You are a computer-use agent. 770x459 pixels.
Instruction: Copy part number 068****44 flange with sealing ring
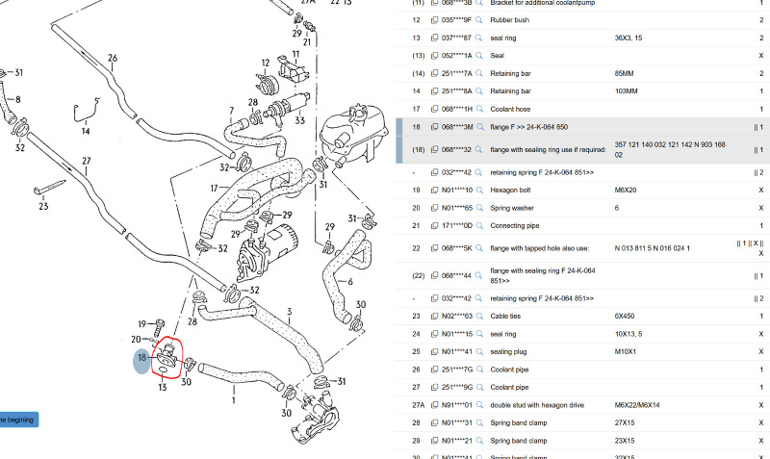tap(435, 276)
